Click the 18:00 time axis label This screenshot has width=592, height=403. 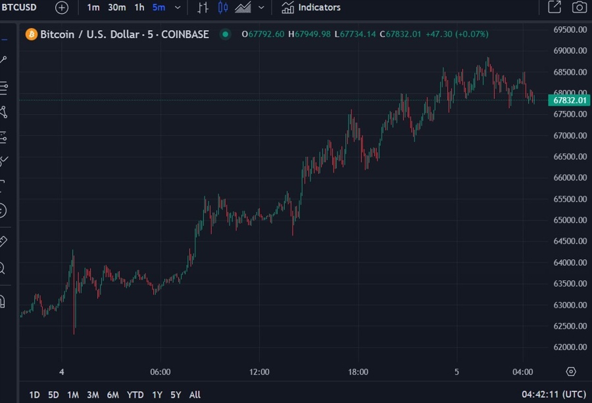coord(358,372)
